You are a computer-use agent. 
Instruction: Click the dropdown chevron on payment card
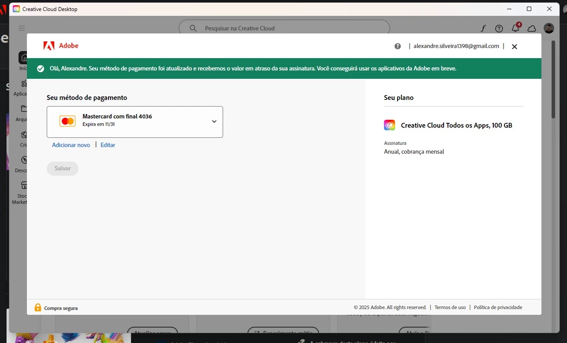(214, 122)
